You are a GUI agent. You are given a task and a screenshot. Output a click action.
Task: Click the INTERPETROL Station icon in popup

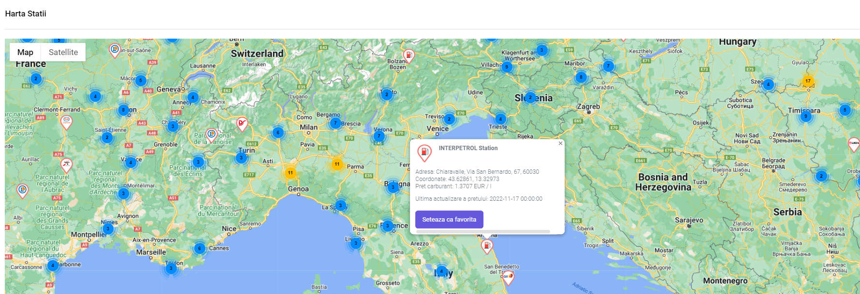424,153
